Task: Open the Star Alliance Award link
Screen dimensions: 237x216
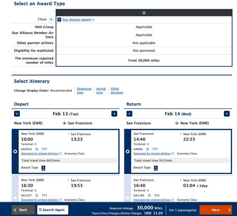Action: 76,20
